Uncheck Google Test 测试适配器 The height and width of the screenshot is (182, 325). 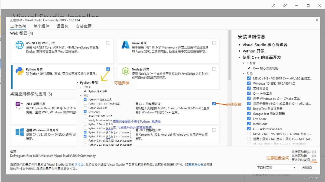249,114
